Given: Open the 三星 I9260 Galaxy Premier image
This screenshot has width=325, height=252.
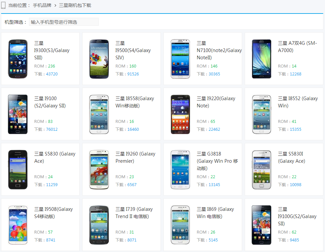Looking at the screenshot, I should 99,170.
